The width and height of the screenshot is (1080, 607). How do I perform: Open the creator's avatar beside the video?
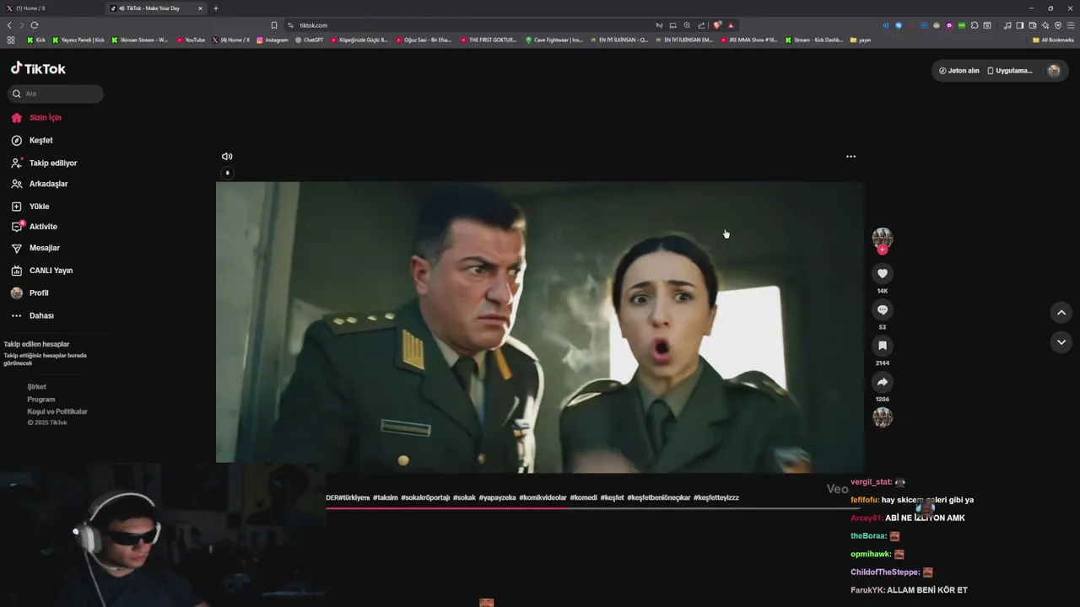coord(883,238)
